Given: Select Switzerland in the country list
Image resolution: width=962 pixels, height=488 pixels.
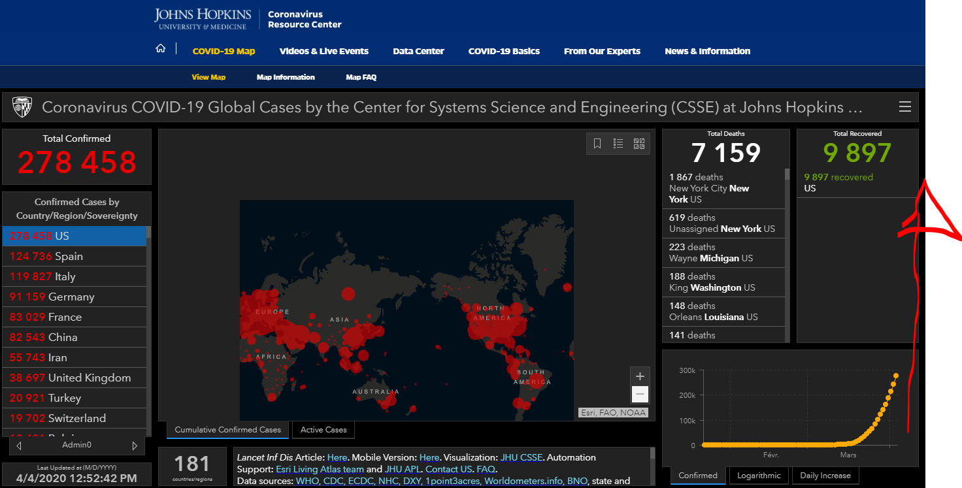Looking at the screenshot, I should 74,418.
